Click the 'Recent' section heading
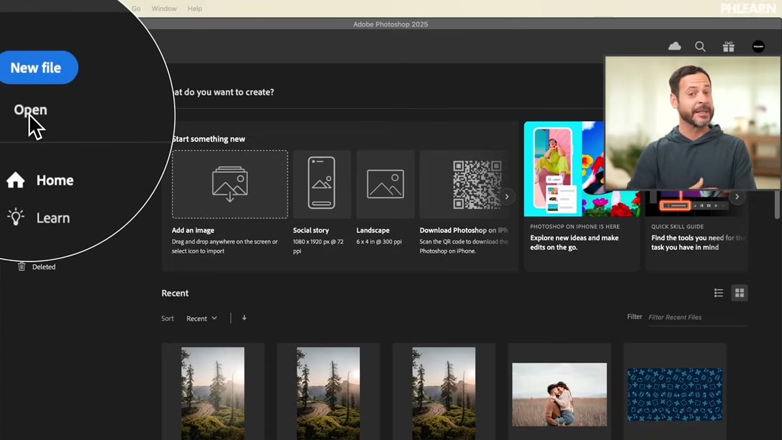 click(175, 294)
